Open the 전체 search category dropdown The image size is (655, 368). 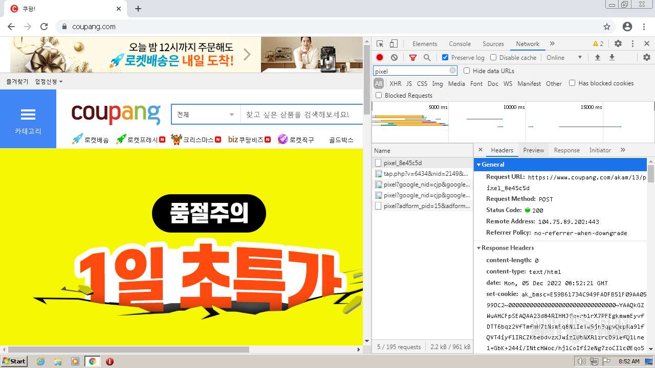[x=206, y=114]
